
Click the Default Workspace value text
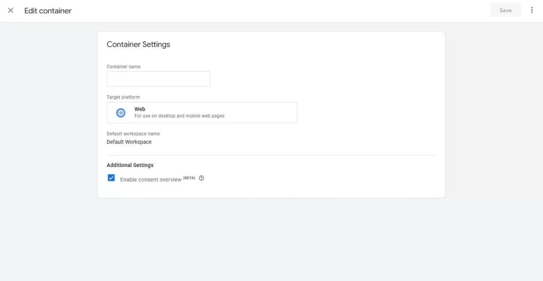[129, 142]
